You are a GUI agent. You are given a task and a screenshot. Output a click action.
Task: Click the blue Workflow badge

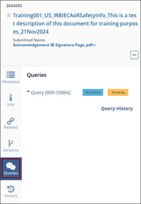tap(93, 92)
